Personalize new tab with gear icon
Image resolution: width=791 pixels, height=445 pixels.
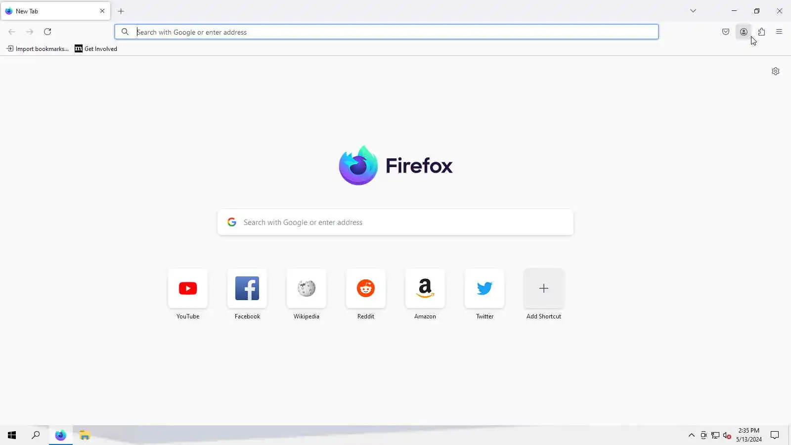point(776,71)
